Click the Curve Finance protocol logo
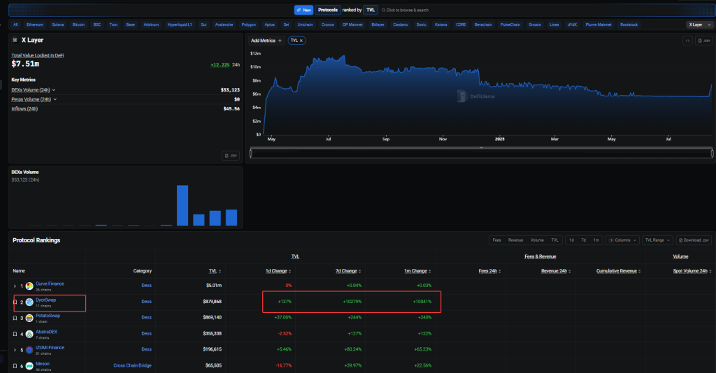This screenshot has height=373, width=716. coord(29,286)
